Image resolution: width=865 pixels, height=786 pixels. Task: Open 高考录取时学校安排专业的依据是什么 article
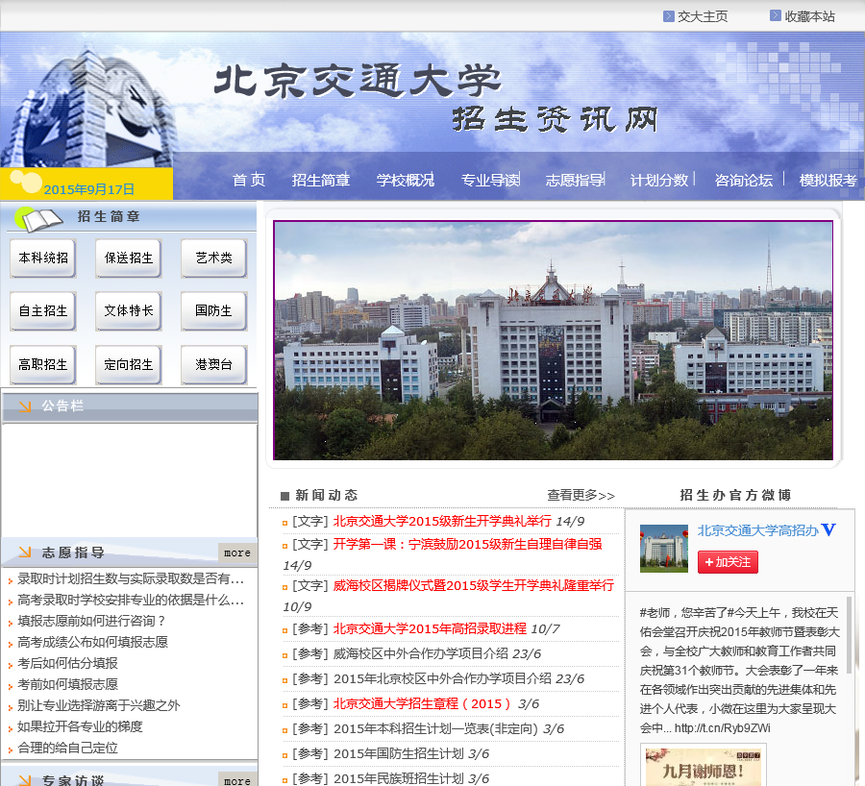click(x=131, y=600)
